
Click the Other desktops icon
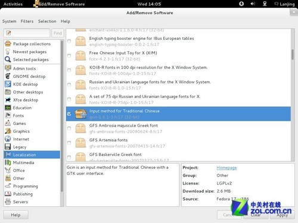(x=8, y=92)
